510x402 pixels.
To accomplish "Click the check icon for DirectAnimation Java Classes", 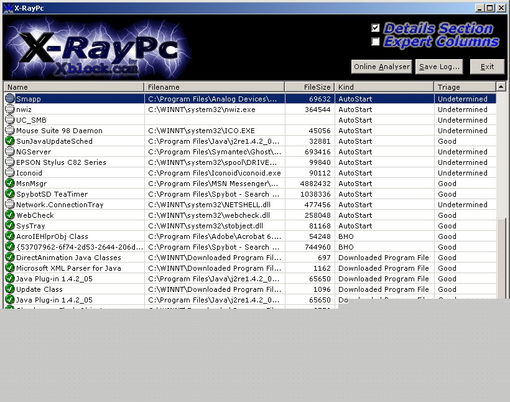I will (10, 257).
